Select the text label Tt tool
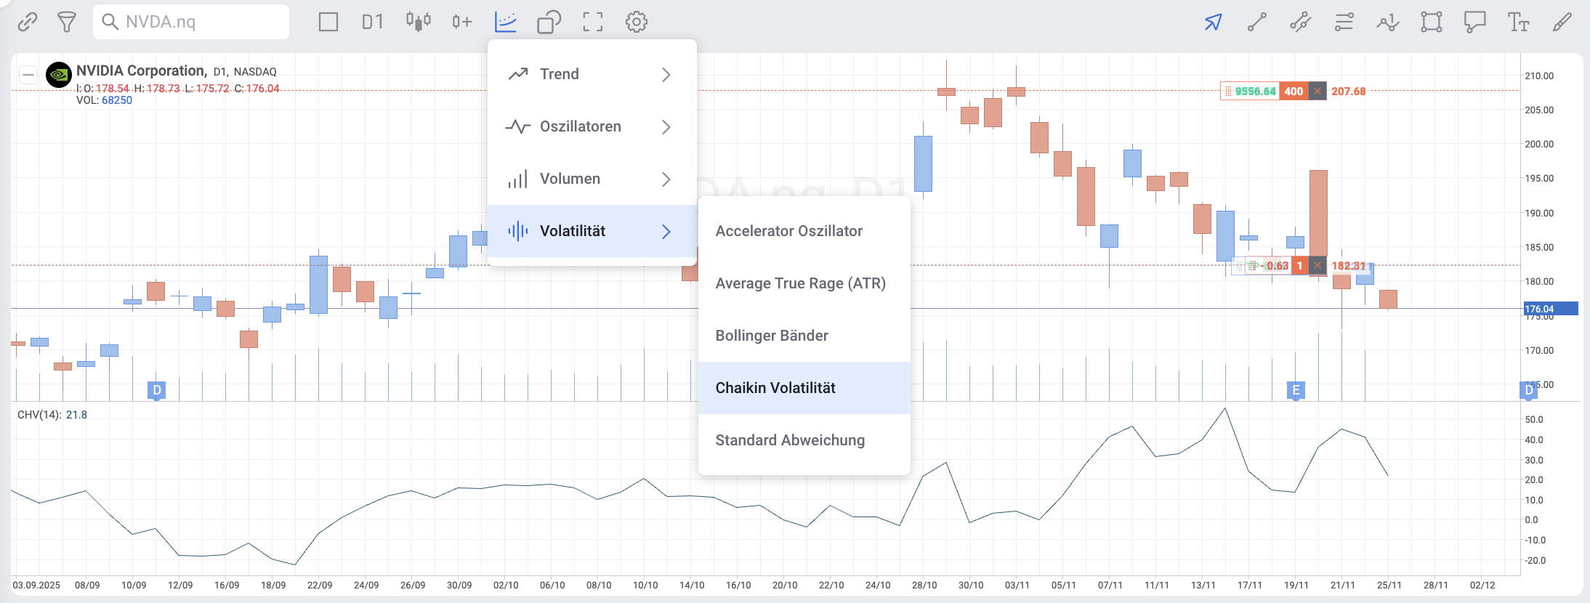This screenshot has height=603, width=1590. 1519,22
